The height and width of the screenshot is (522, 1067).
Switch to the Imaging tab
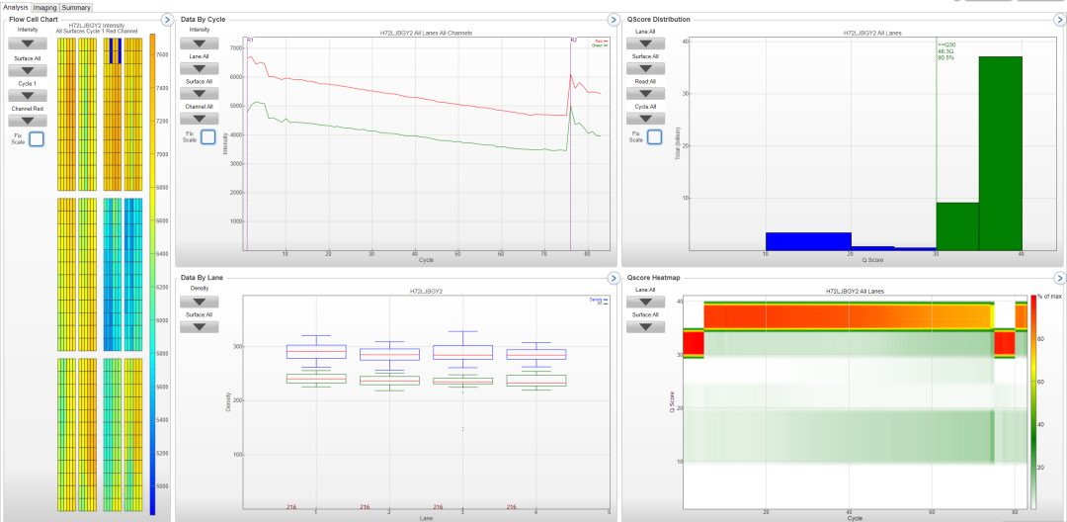(45, 7)
